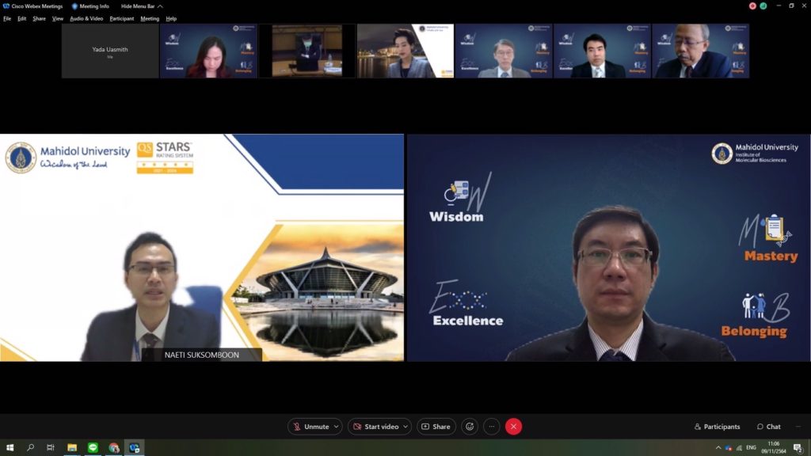Click the Share content button
811x456 pixels.
pos(436,427)
